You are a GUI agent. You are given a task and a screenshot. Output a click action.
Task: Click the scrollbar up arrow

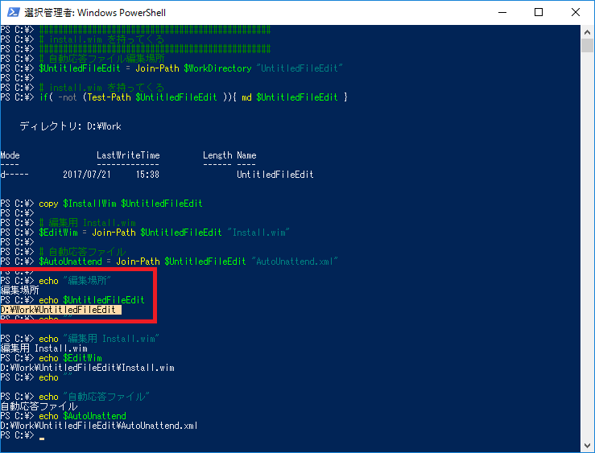pyautogui.click(x=587, y=31)
